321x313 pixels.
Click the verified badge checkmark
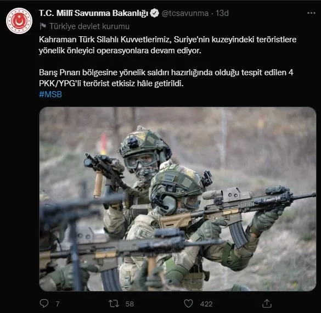pos(154,13)
